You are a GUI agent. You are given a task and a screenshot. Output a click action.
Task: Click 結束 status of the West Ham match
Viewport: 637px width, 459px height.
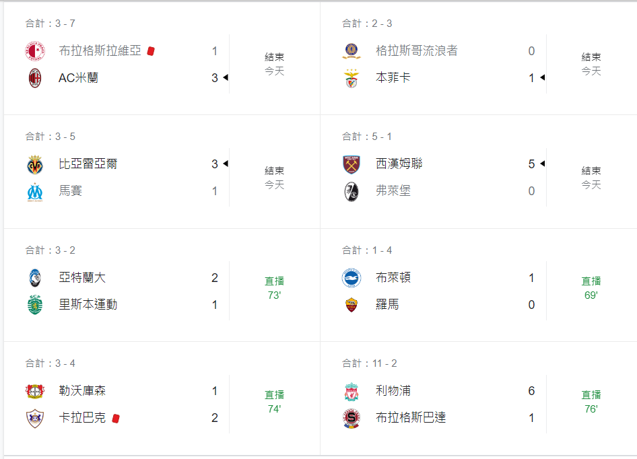click(591, 171)
